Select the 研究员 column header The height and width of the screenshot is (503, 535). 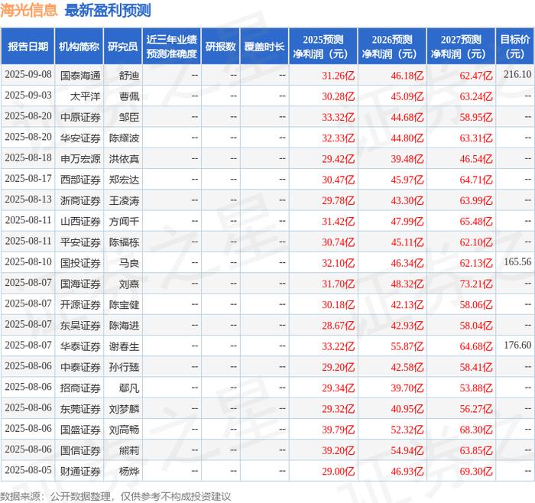point(123,47)
